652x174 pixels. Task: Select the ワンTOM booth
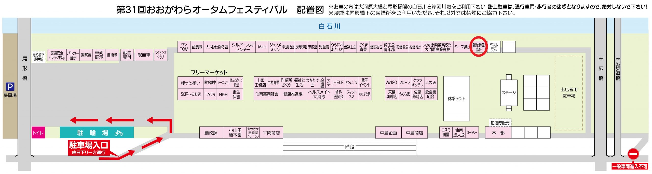(x=184, y=47)
